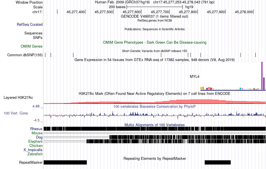
Task: Click the Mouse species label
Action: click(37, 133)
